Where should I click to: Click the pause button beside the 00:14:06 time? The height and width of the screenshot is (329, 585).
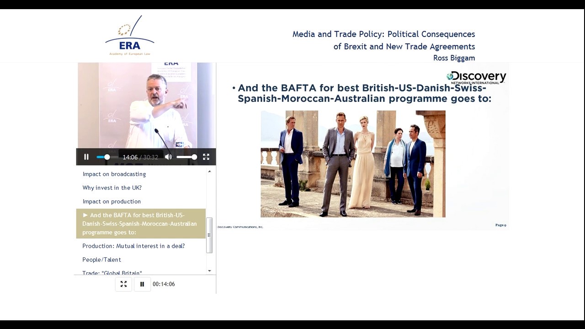pyautogui.click(x=142, y=284)
